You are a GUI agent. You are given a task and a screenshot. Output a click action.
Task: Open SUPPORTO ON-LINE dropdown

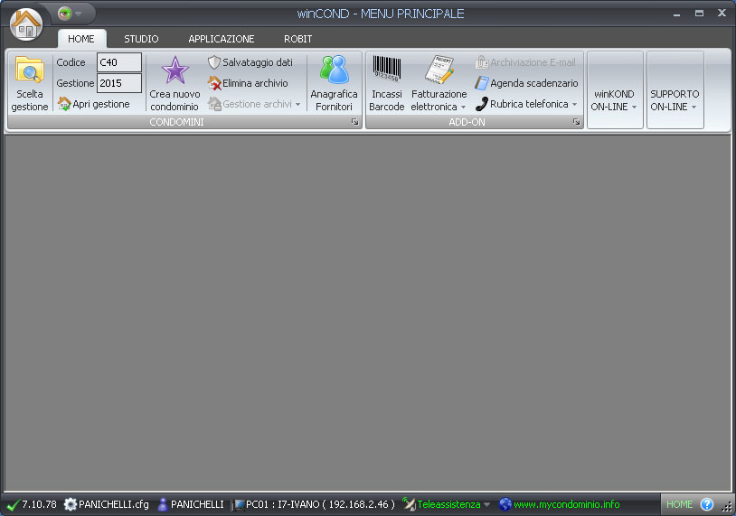click(675, 100)
